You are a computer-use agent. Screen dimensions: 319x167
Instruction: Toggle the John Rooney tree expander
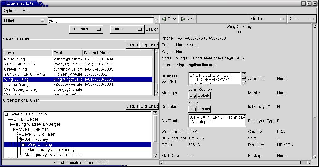(x=20, y=140)
